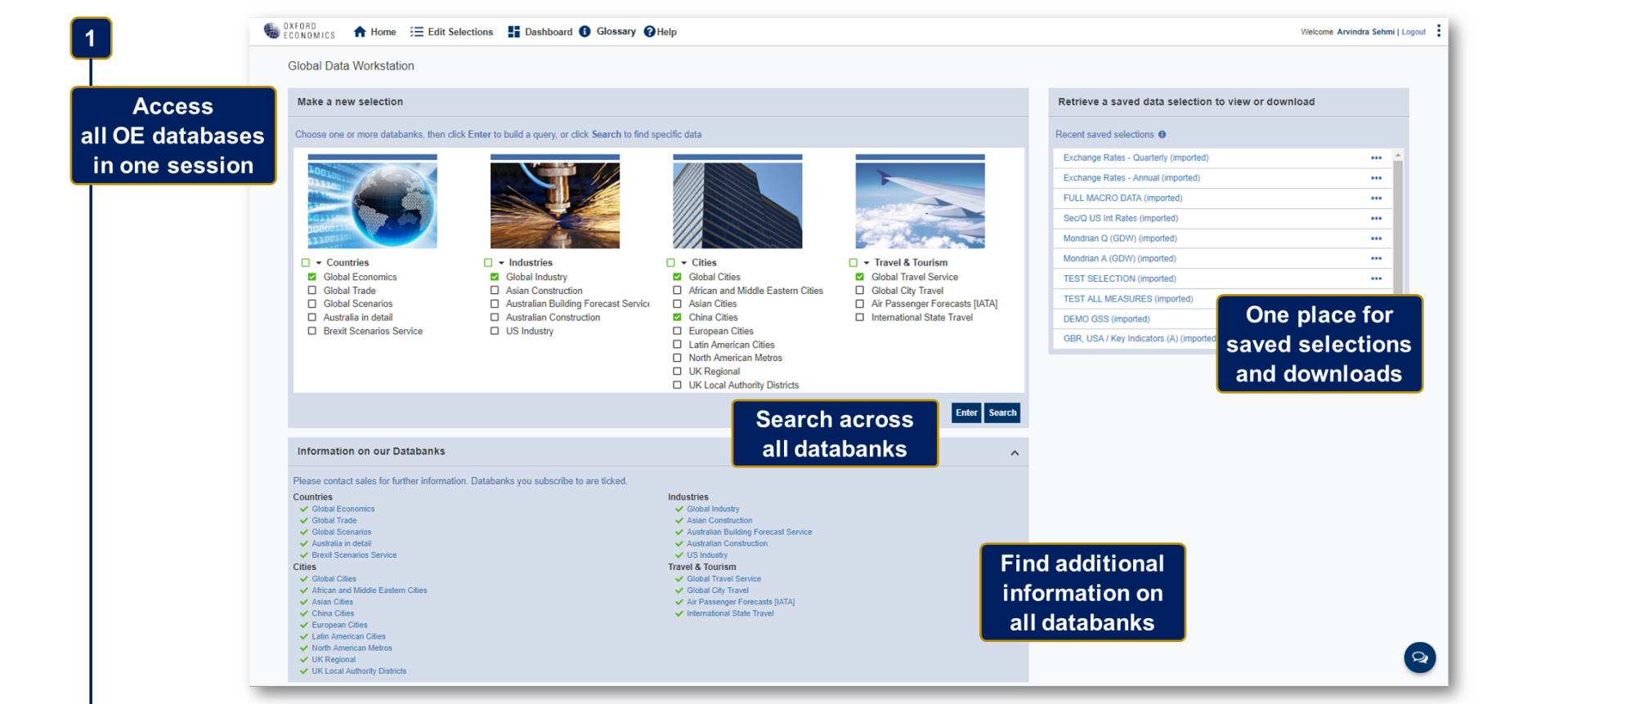
Task: Collapse the Countries group arrow
Action: [319, 263]
